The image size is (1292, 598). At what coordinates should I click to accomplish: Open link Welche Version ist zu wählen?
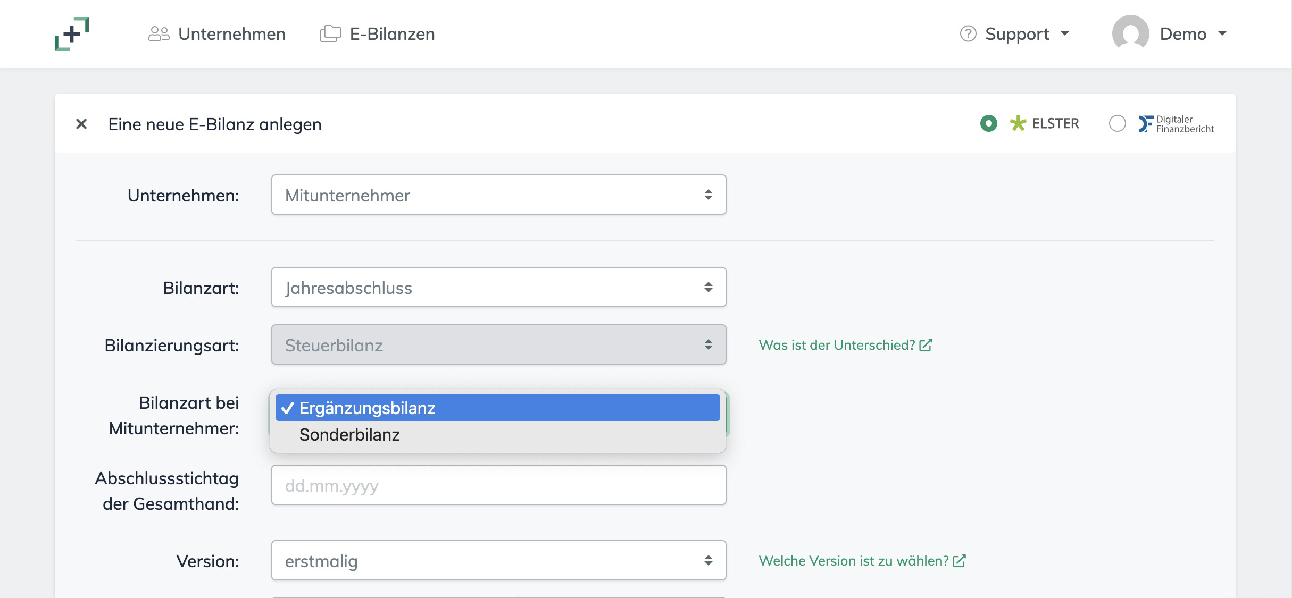[853, 561]
